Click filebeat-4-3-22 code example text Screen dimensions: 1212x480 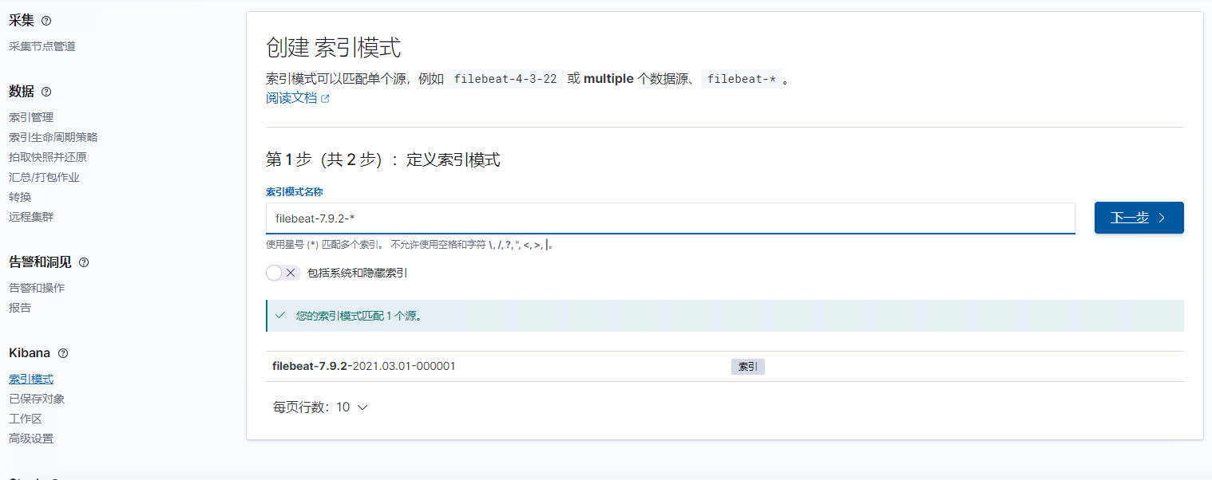[x=505, y=79]
